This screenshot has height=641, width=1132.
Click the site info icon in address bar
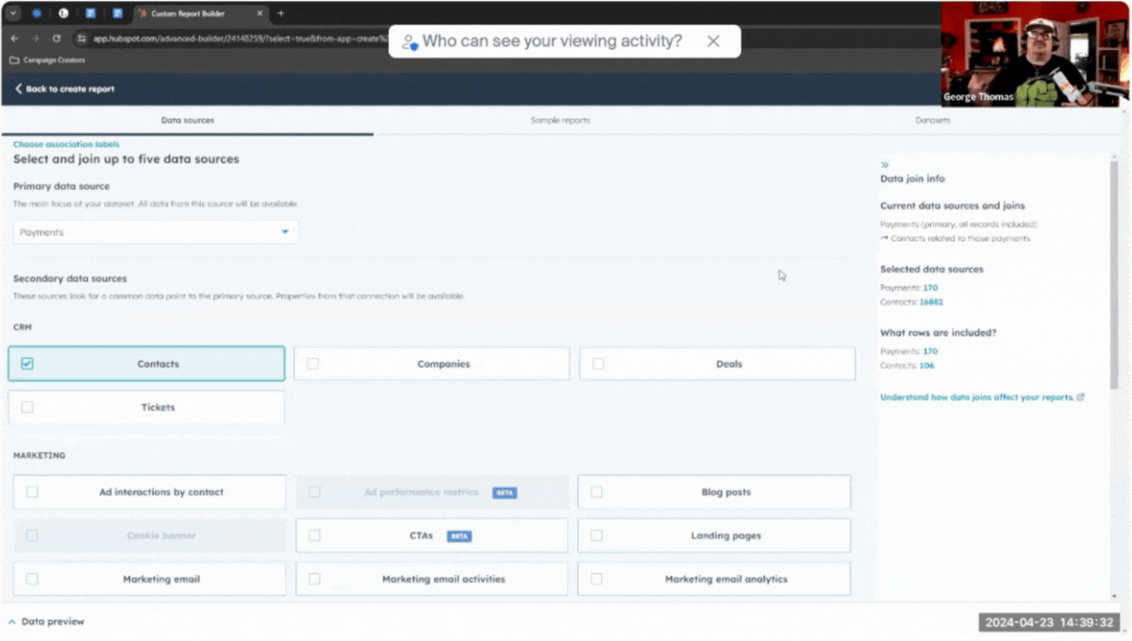[82, 39]
